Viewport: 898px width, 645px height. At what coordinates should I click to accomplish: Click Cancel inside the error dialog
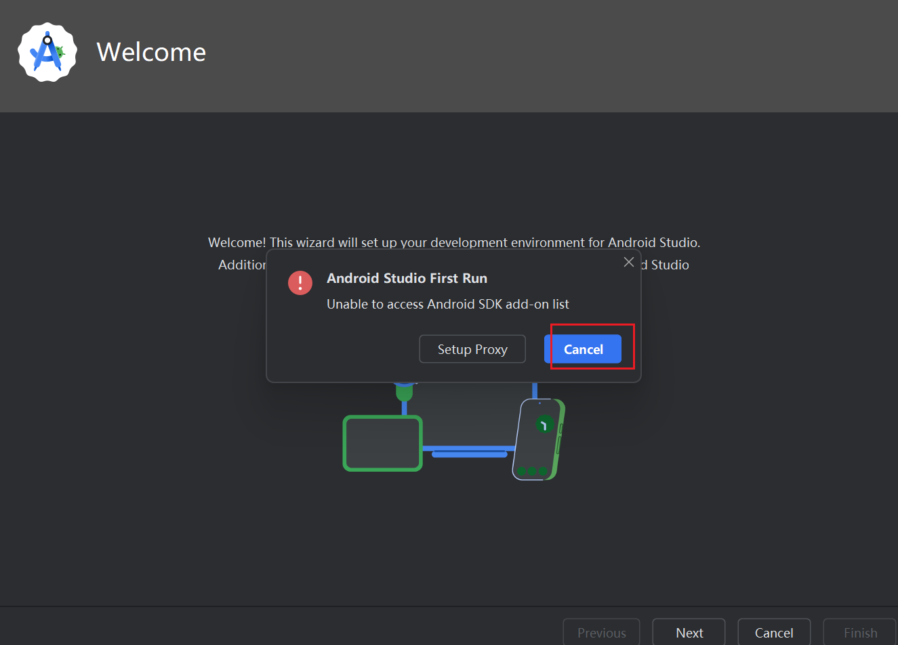[583, 349]
